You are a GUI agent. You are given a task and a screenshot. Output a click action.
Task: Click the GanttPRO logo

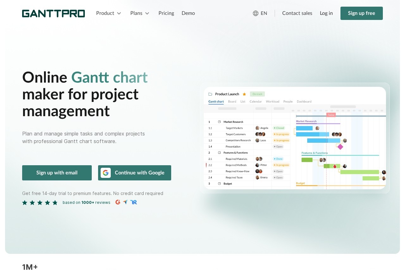[x=53, y=13]
